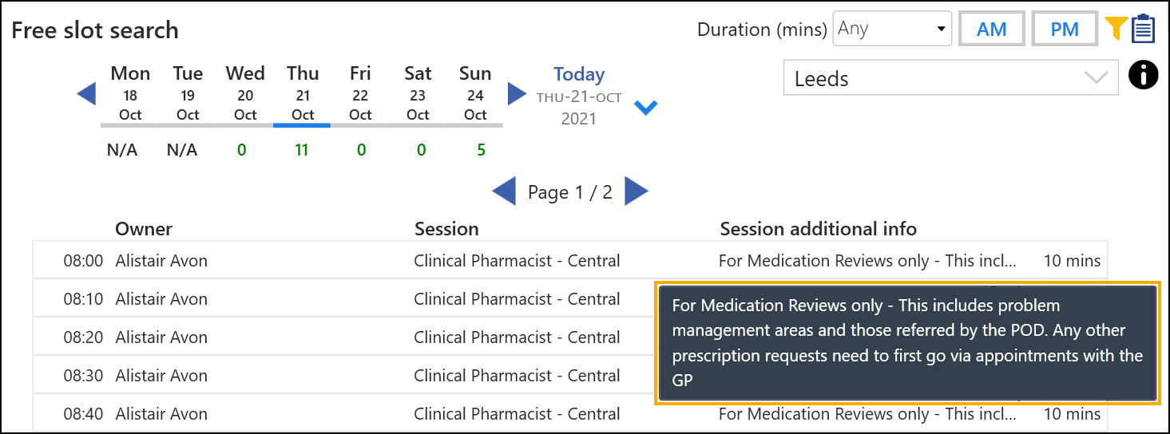
Task: Select Sun 24 Oct day tab
Action: point(475,94)
